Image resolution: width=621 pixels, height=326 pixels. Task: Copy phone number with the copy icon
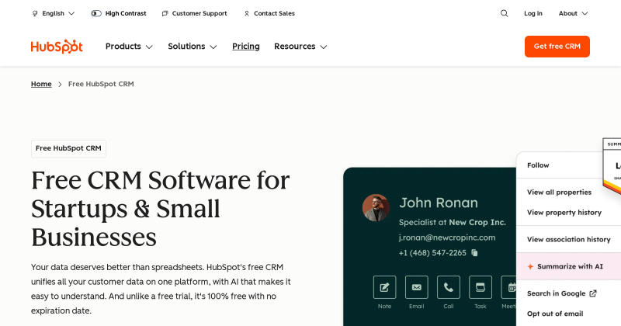[x=474, y=253]
